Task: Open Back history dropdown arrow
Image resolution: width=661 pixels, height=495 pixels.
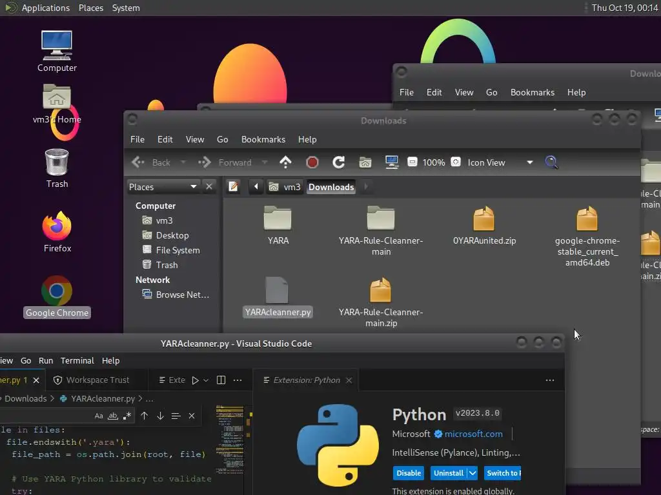Action: tap(183, 162)
